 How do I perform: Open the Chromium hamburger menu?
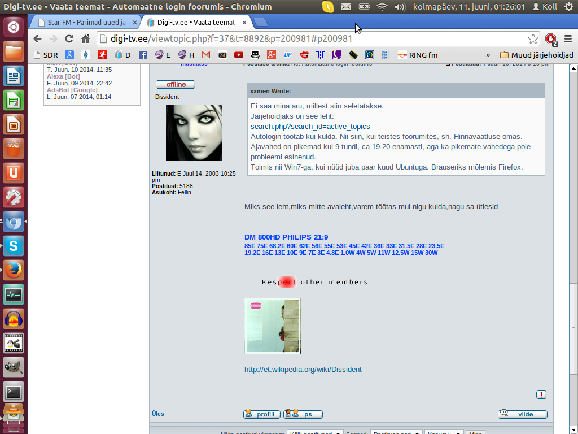[567, 39]
